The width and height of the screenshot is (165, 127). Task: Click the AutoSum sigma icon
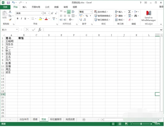coord(129,12)
